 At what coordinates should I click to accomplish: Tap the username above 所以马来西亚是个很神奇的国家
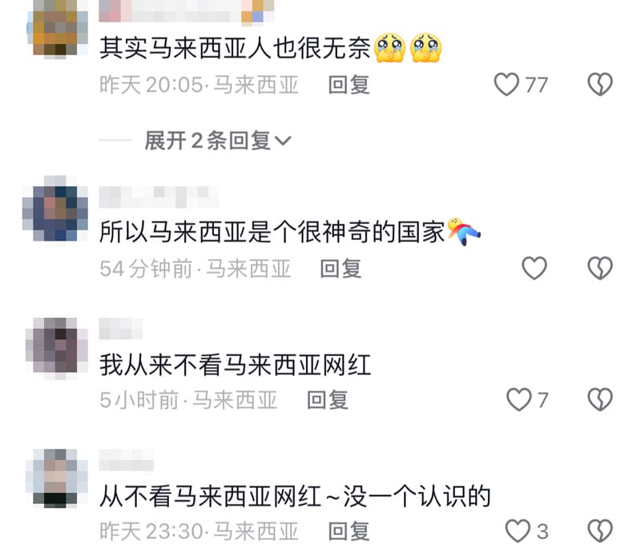pos(159,197)
